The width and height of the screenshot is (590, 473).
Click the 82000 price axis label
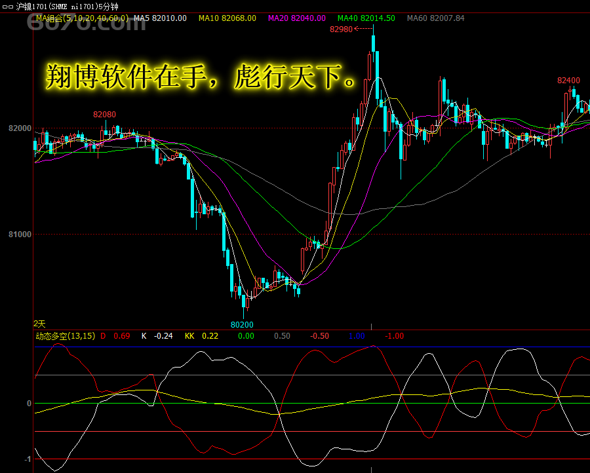point(19,128)
